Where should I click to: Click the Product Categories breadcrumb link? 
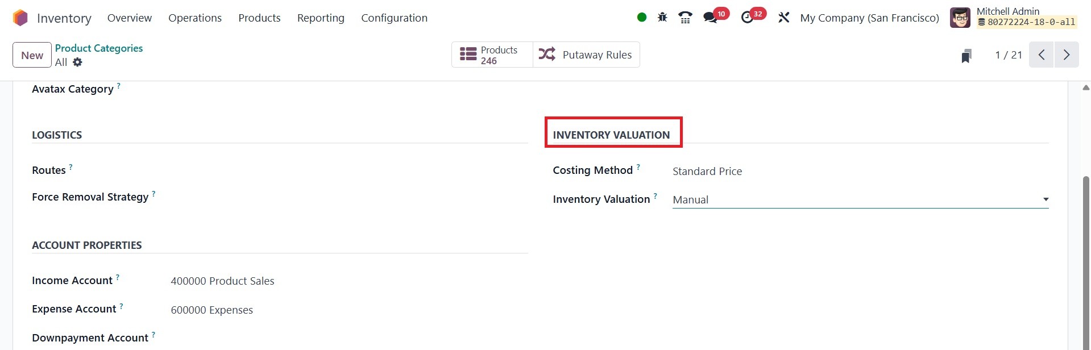[x=99, y=48]
